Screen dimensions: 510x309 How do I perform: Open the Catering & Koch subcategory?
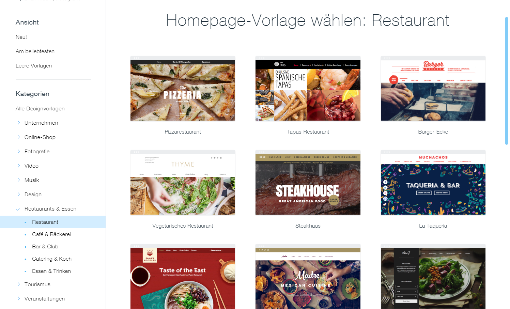click(x=52, y=259)
